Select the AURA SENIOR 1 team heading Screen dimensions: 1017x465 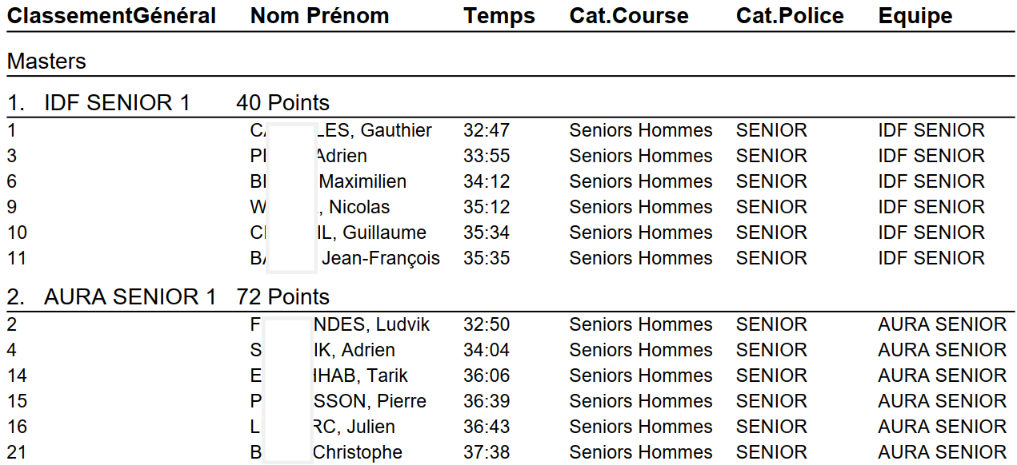pos(130,297)
